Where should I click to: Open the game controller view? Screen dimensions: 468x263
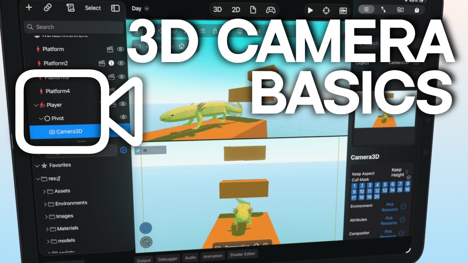point(271,10)
